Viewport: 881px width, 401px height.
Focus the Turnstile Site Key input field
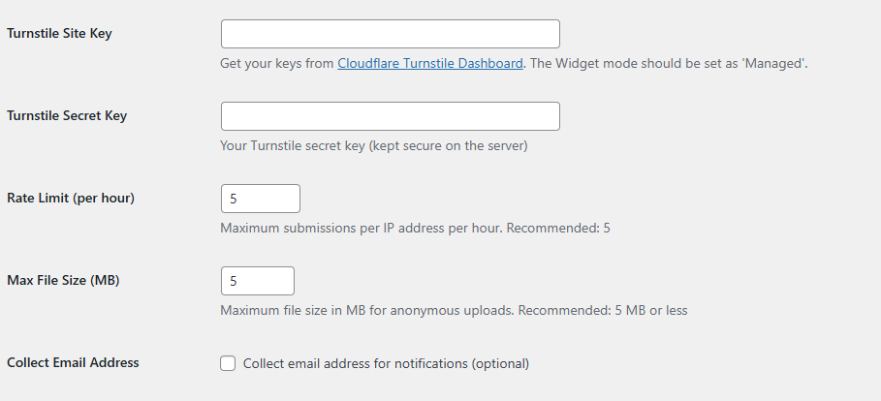[x=391, y=34]
